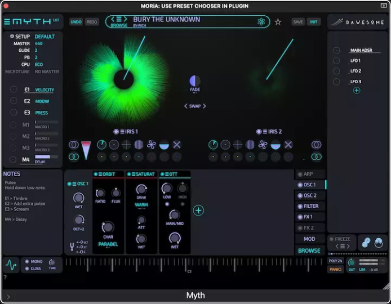
Task: Click IRIS 1 teal overlapping circles icon
Action: point(74,157)
